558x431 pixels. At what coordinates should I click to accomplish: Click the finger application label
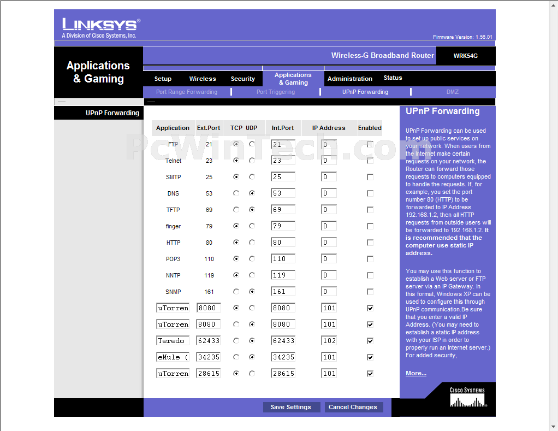pos(173,226)
